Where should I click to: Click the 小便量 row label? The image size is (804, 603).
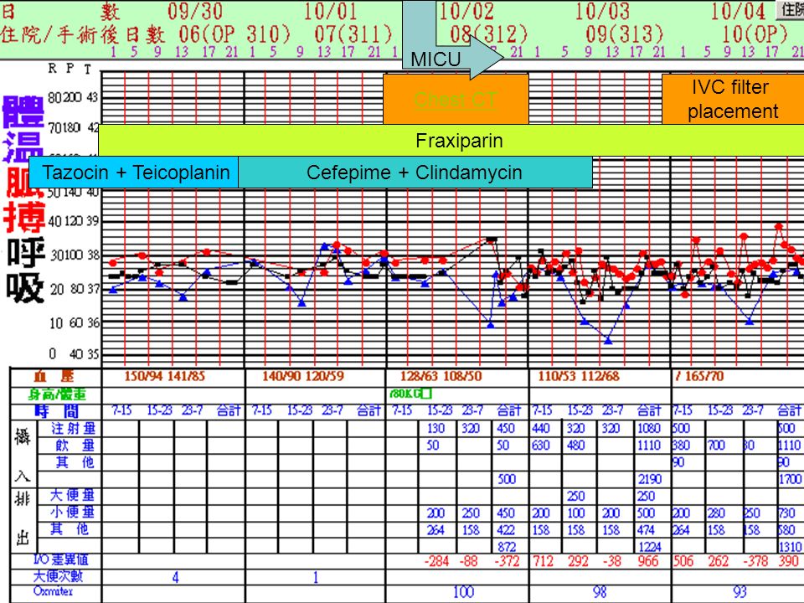pyautogui.click(x=72, y=513)
